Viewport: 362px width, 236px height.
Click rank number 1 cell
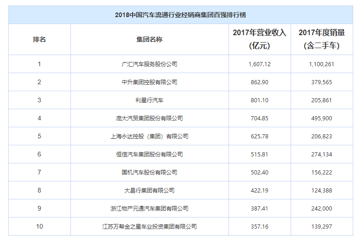pyautogui.click(x=39, y=64)
